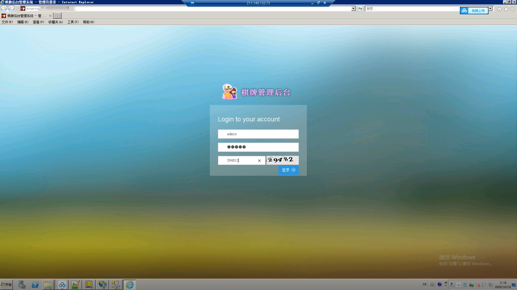The width and height of the screenshot is (517, 290).
Task: Click the password input field
Action: click(258, 147)
